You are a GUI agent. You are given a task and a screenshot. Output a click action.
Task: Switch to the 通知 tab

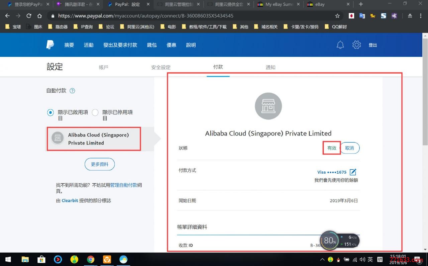coord(271,67)
